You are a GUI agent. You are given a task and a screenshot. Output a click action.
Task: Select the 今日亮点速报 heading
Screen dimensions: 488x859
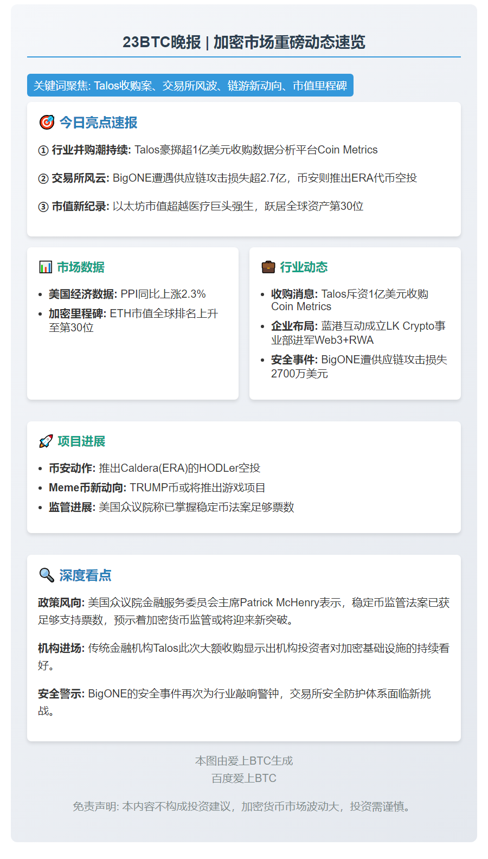[x=98, y=123]
